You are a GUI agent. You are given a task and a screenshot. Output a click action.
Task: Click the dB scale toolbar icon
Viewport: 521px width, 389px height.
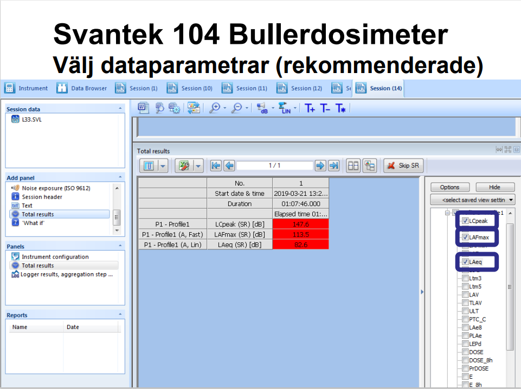(261, 108)
